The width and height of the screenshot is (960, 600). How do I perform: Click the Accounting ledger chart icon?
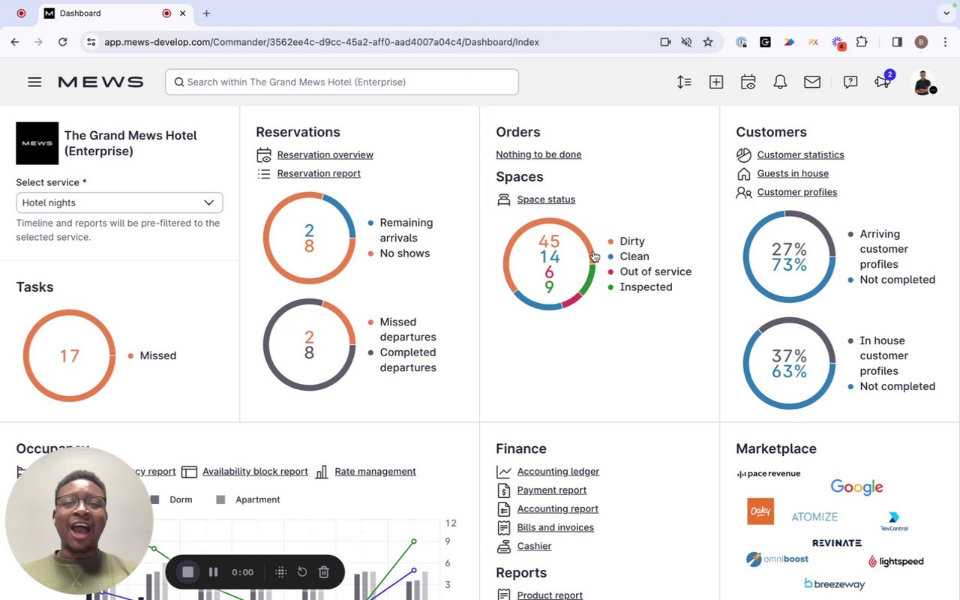[504, 472]
